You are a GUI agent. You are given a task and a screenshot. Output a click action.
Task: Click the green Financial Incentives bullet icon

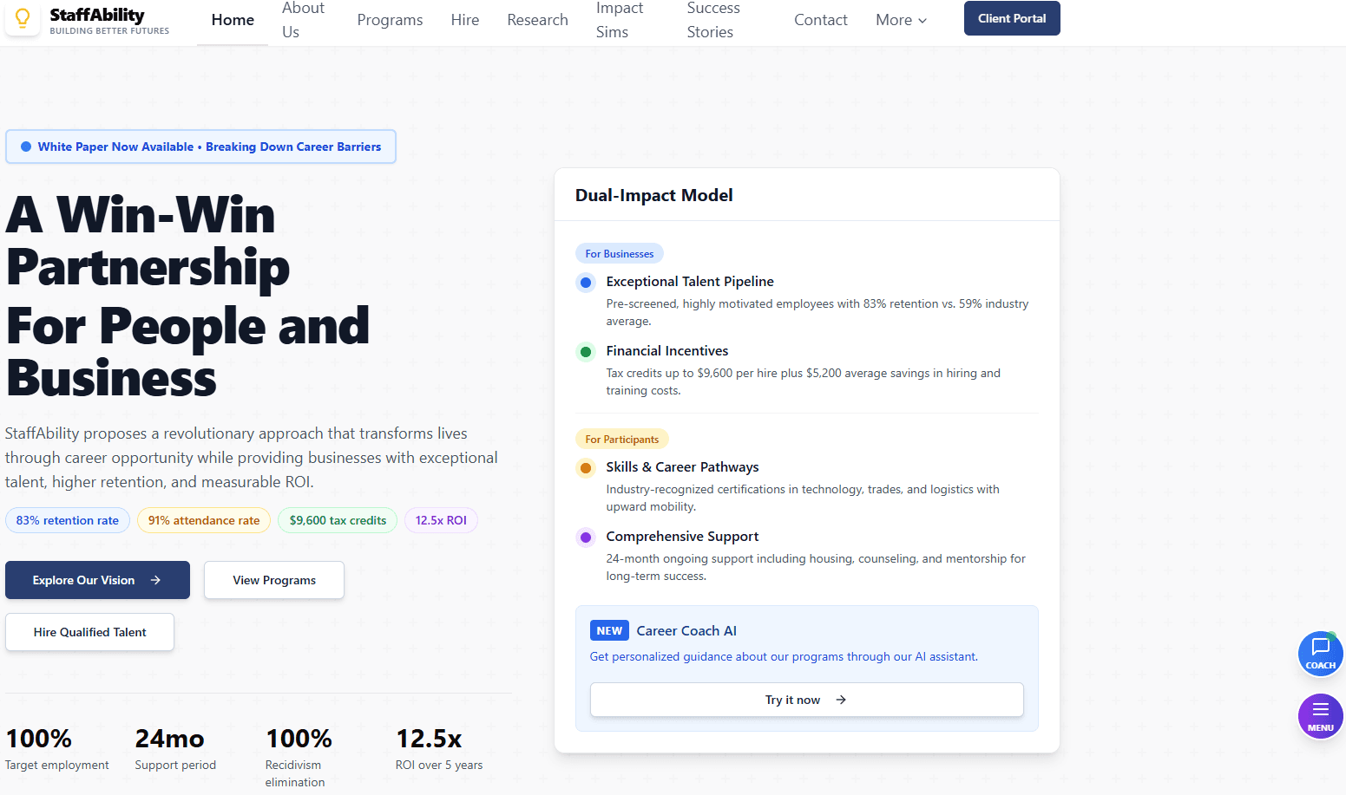click(x=586, y=351)
